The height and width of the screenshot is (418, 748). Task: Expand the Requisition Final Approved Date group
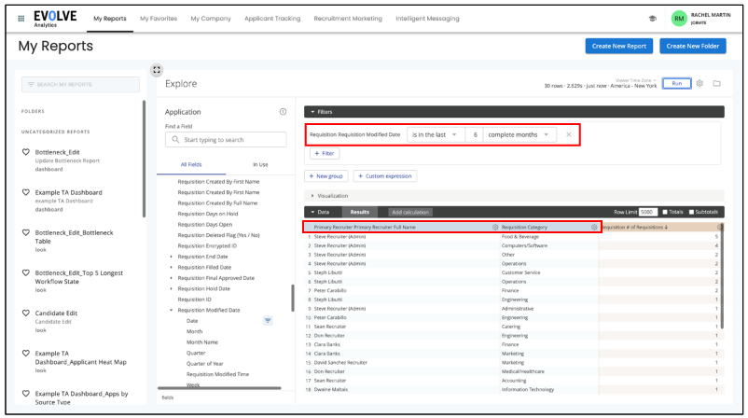click(x=172, y=278)
